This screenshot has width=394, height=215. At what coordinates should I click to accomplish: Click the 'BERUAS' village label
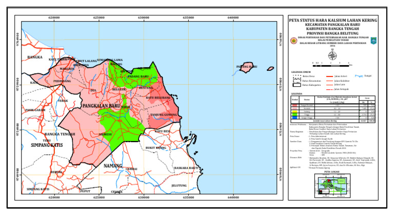pyautogui.click(x=56, y=172)
